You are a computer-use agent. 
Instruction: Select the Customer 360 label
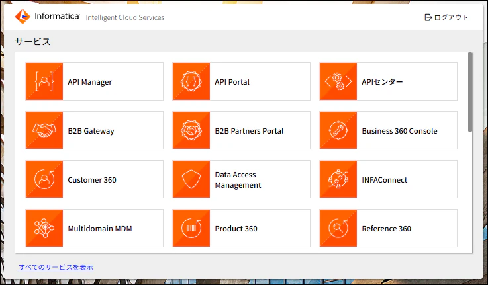tap(92, 180)
